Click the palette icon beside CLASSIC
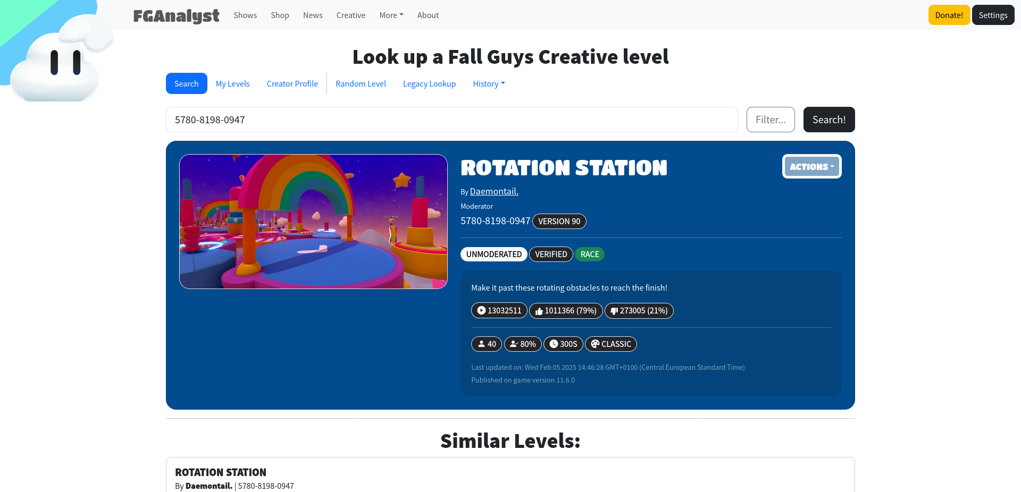Image resolution: width=1021 pixels, height=492 pixels. 595,344
